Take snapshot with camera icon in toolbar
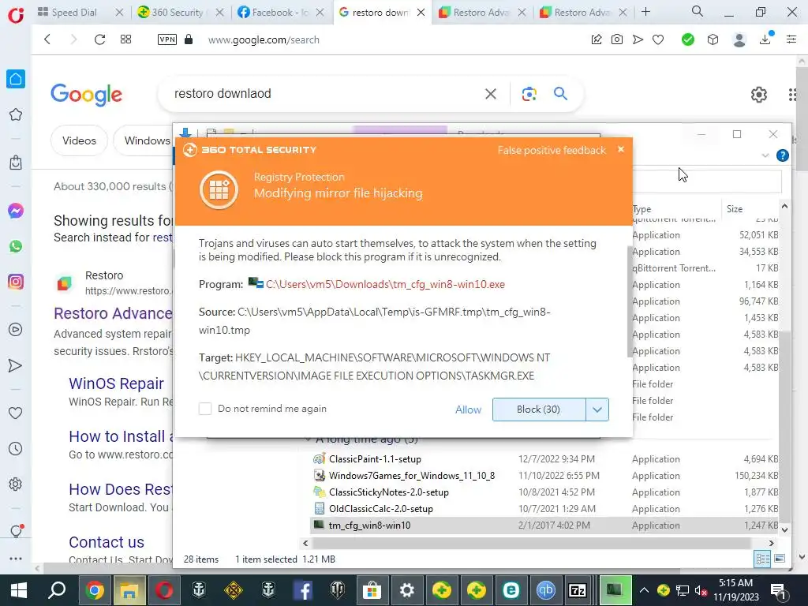This screenshot has height=606, width=808. coord(617,39)
